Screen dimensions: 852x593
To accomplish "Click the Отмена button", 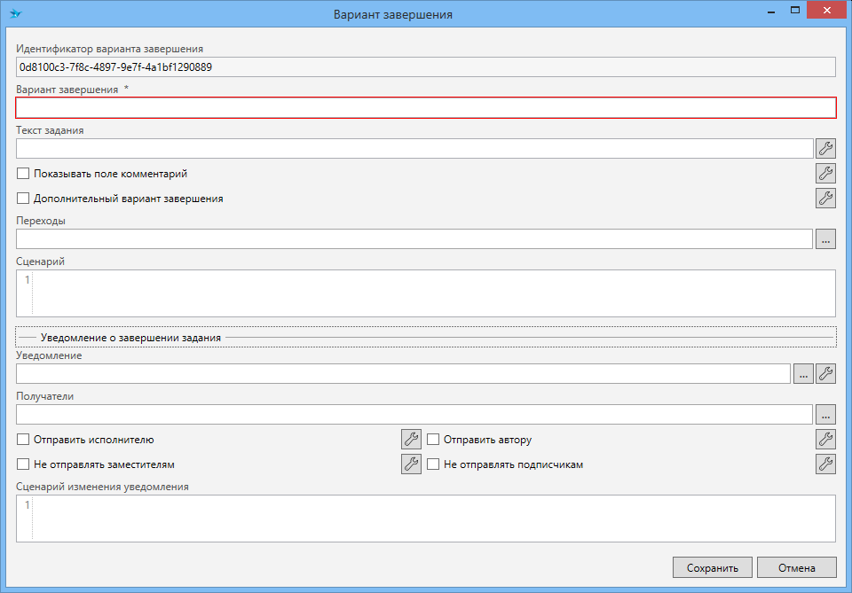I will point(796,567).
